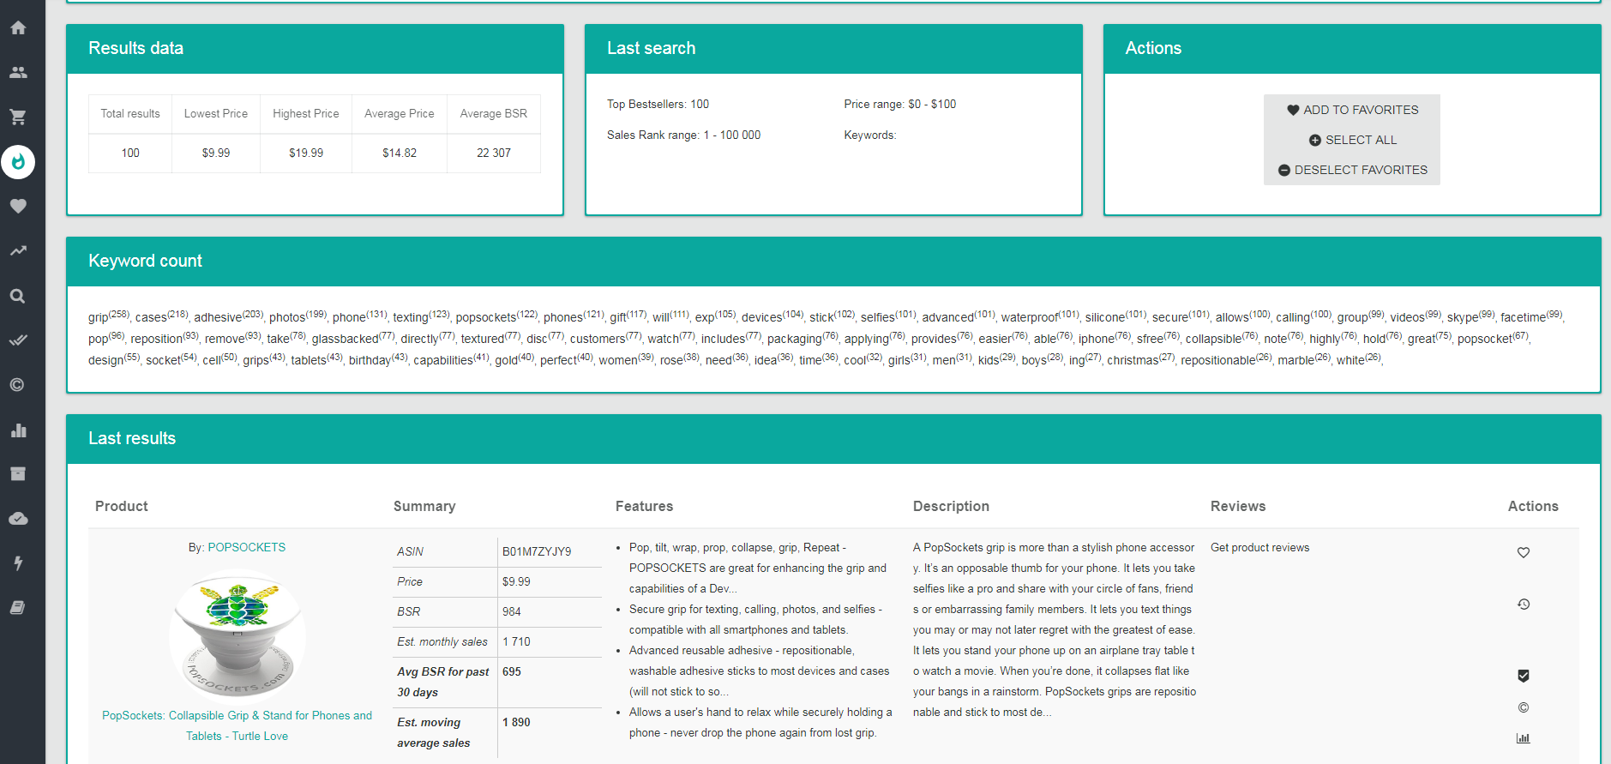Screen dimensions: 1611x764
Task: Click the magnifier search sidebar icon
Action: pos(18,296)
